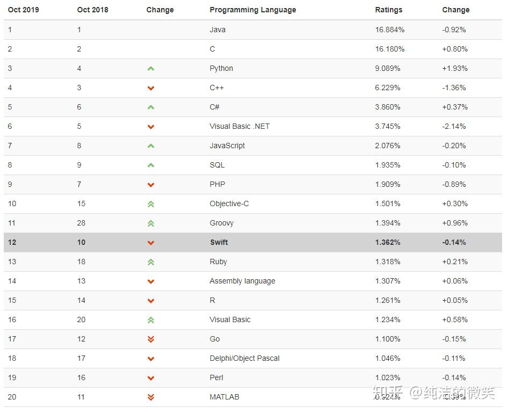The width and height of the screenshot is (508, 414).
Task: Click the green up arrow beside JavaScript
Action: [151, 146]
